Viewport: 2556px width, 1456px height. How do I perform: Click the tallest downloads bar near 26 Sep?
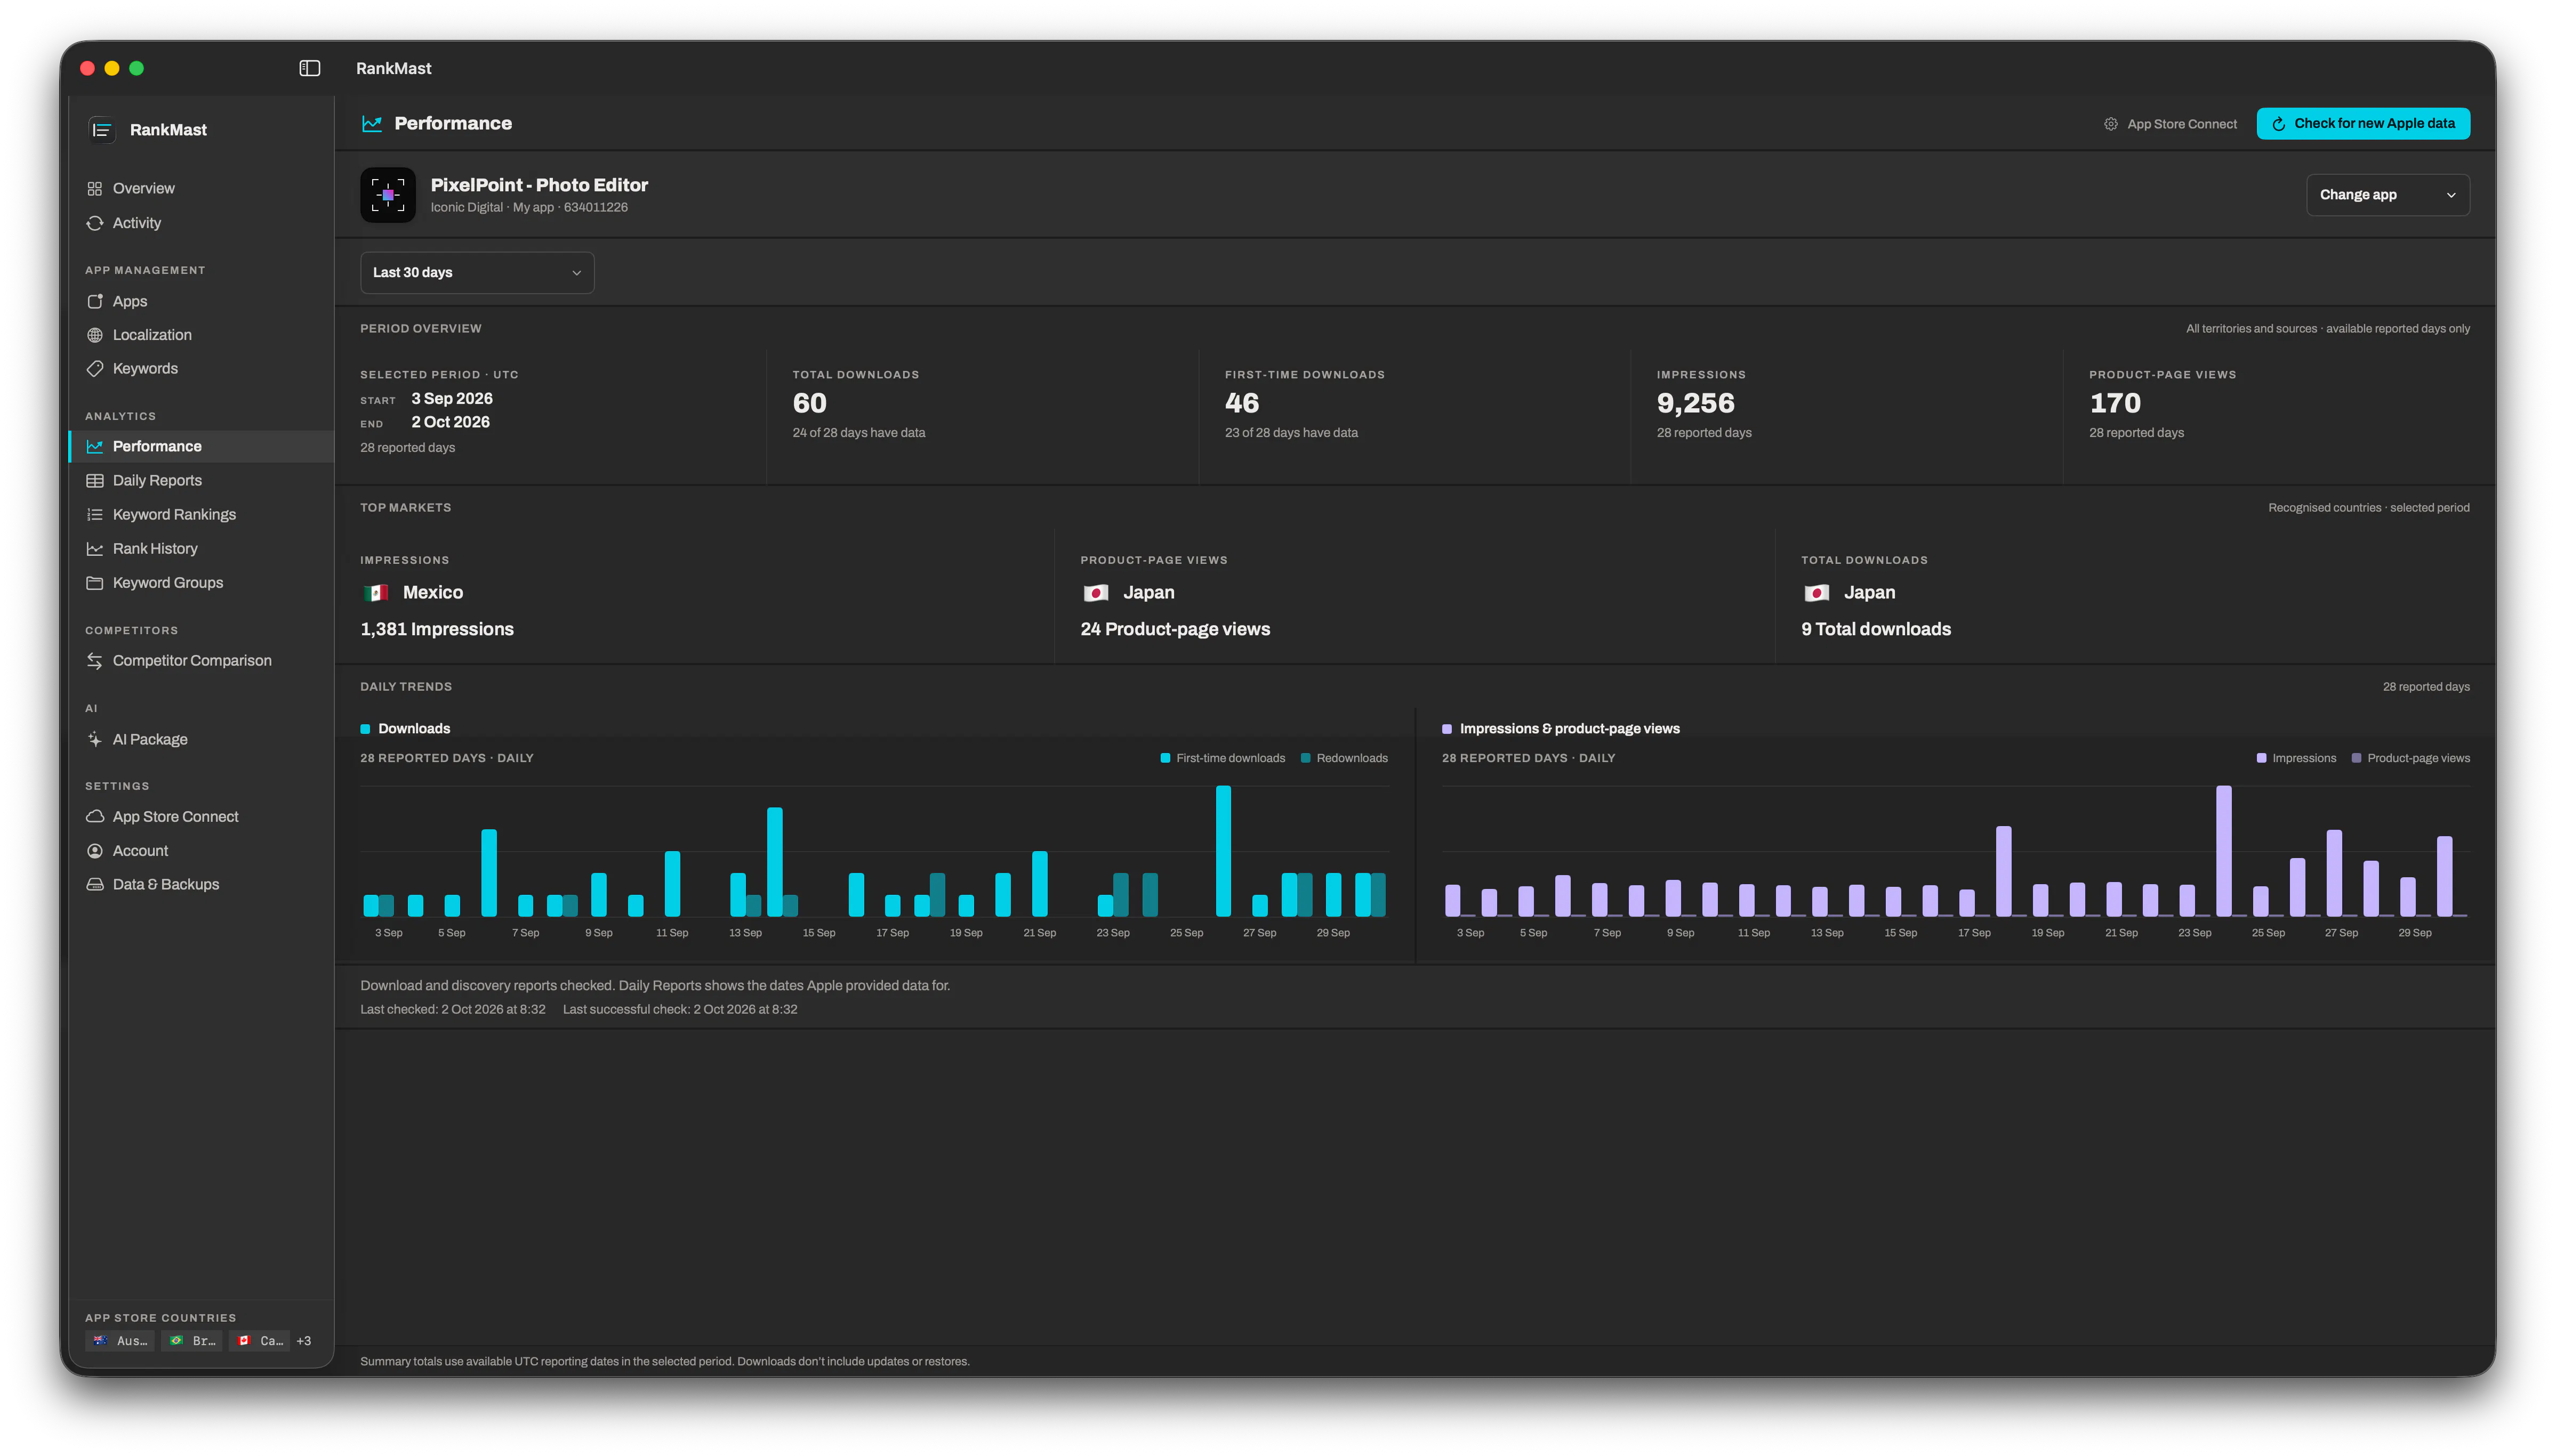pyautogui.click(x=1224, y=851)
